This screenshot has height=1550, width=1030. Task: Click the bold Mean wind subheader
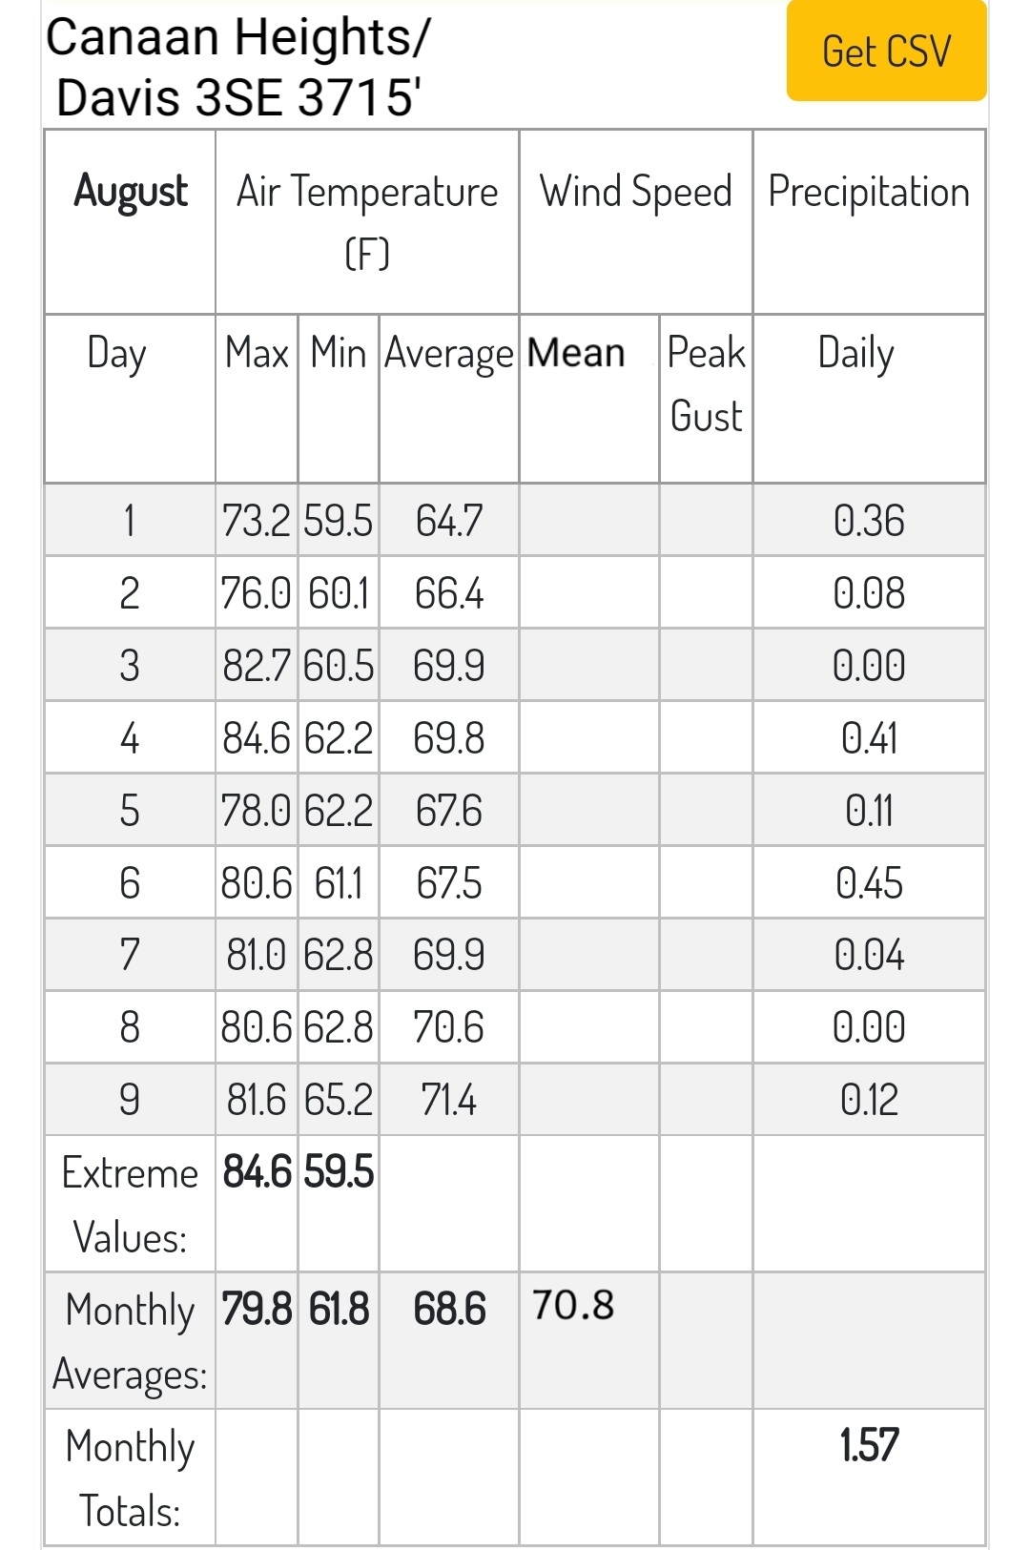576,353
